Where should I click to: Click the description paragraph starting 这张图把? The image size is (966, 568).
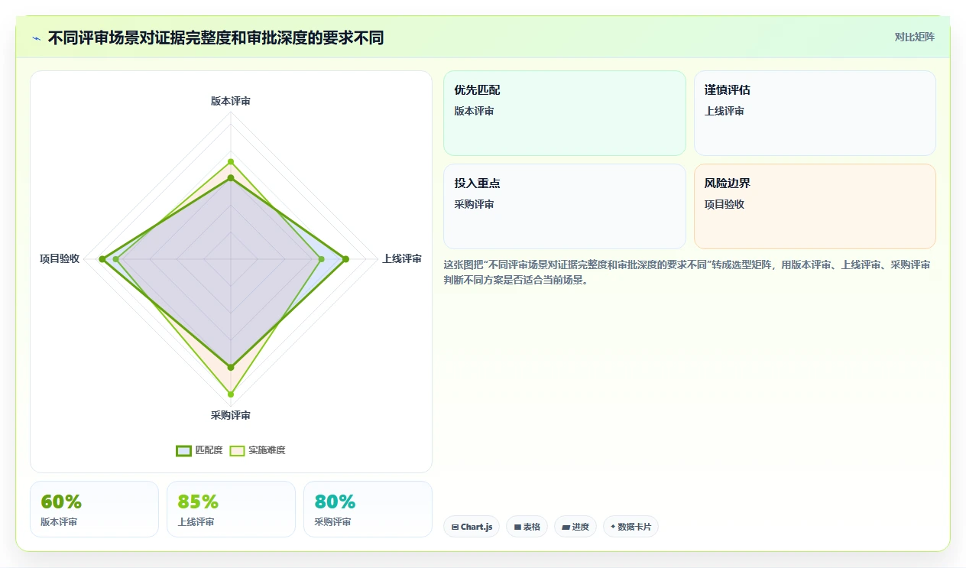687,272
